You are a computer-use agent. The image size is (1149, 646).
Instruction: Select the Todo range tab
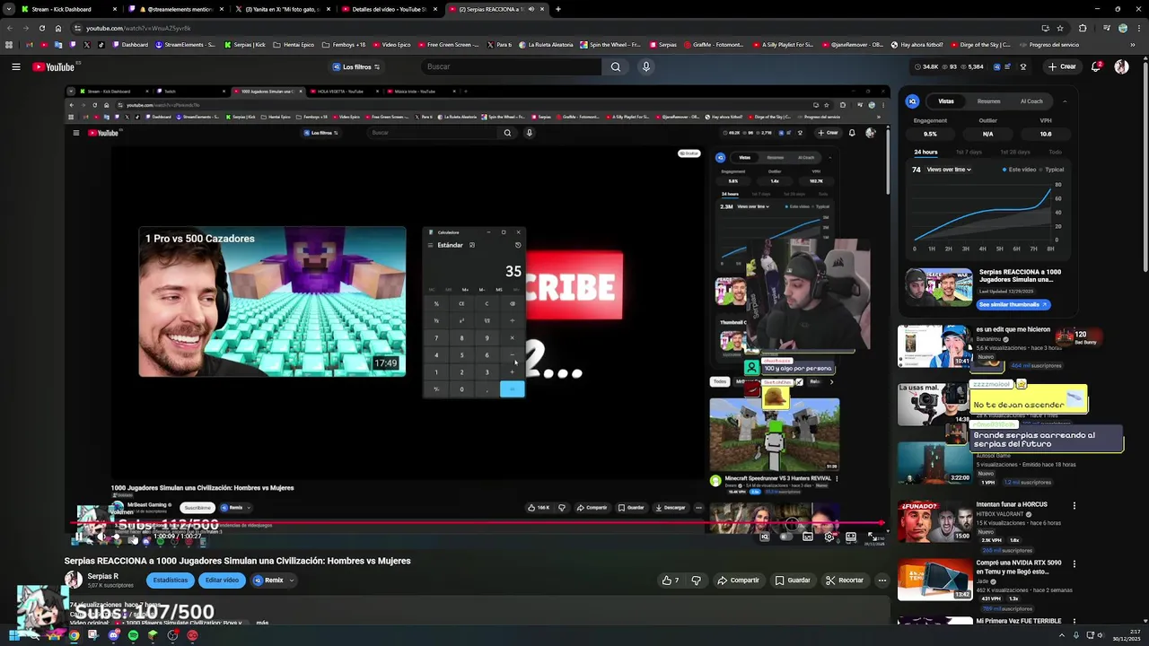pyautogui.click(x=1055, y=153)
